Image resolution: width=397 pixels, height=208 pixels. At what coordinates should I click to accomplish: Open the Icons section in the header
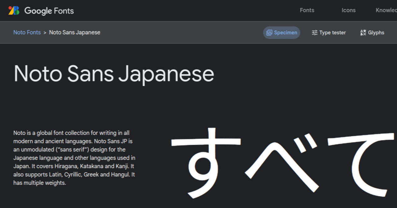coord(348,10)
